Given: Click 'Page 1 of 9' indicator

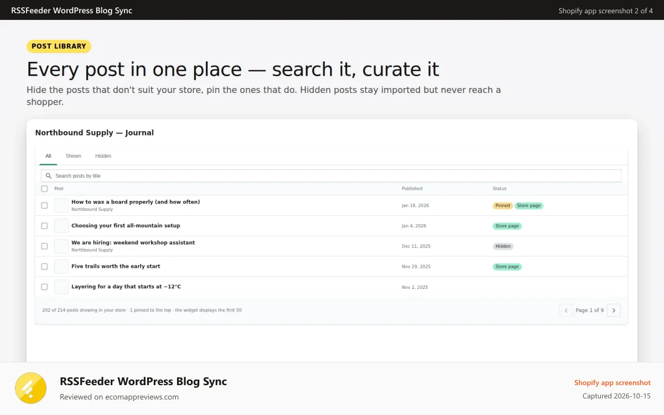Looking at the screenshot, I should coord(590,310).
